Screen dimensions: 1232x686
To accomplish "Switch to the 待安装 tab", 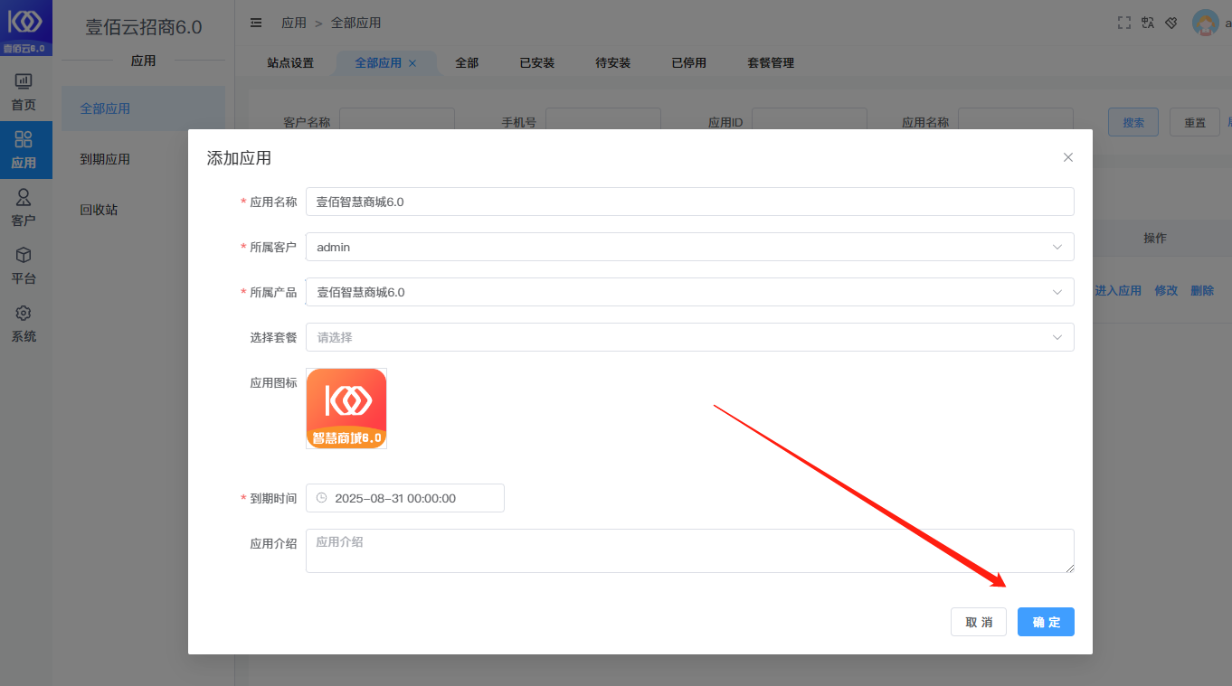I will 613,63.
